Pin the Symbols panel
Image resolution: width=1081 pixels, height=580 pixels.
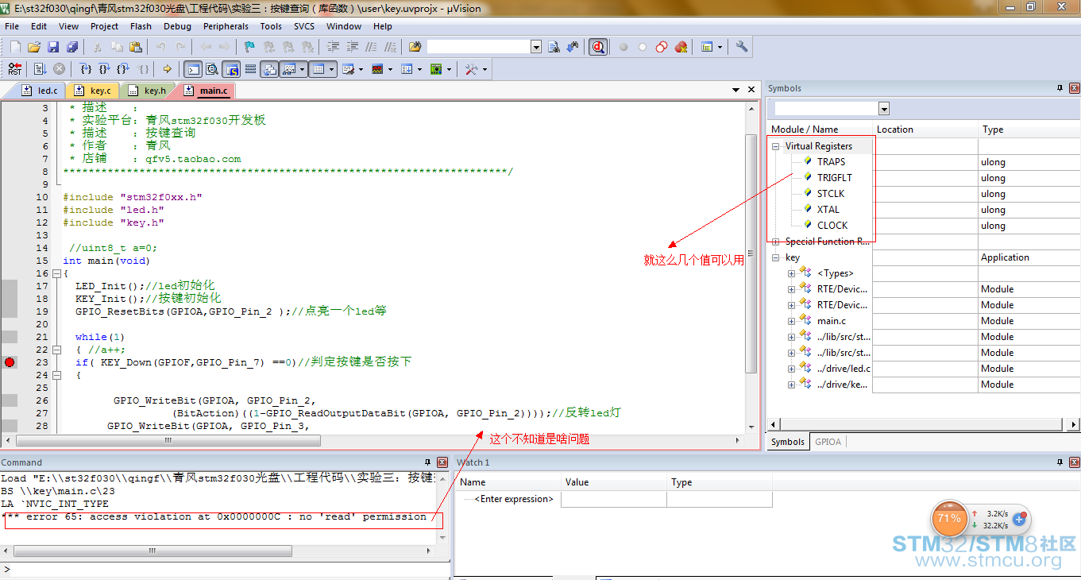[1060, 88]
